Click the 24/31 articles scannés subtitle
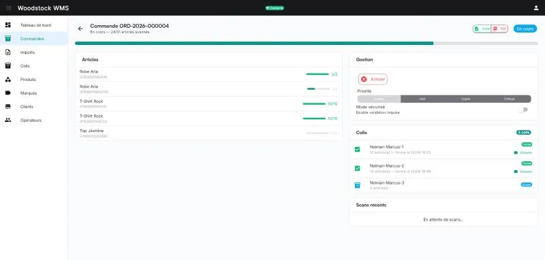Image resolution: width=545 pixels, height=260 pixels. [120, 32]
